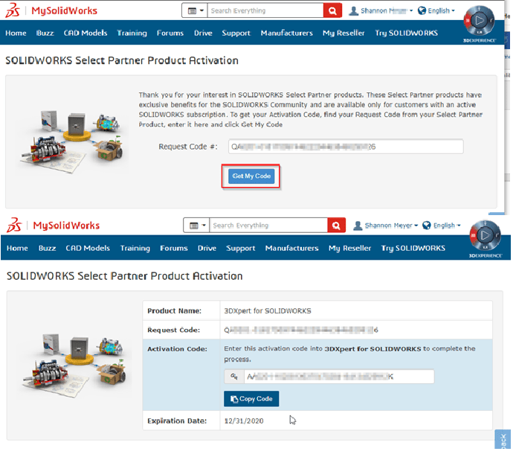
Task: Click the Get My Code button
Action: pyautogui.click(x=253, y=177)
